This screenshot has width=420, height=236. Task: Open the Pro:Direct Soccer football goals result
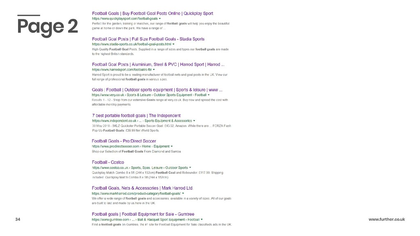coord(124,141)
